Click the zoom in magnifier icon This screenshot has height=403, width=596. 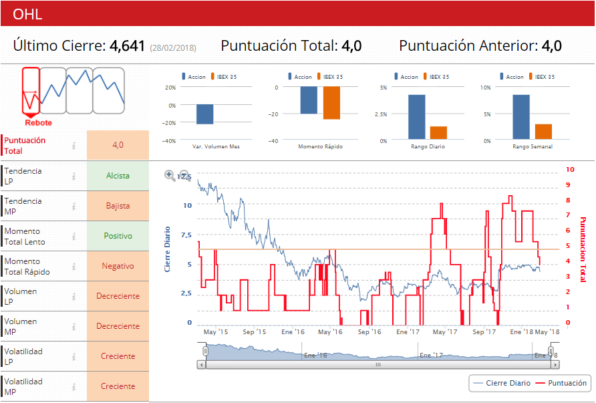tap(170, 175)
